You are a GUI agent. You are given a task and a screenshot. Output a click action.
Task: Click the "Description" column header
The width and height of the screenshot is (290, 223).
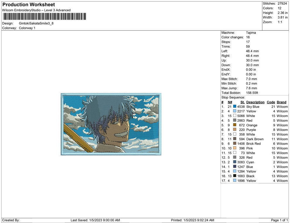coord(255,102)
